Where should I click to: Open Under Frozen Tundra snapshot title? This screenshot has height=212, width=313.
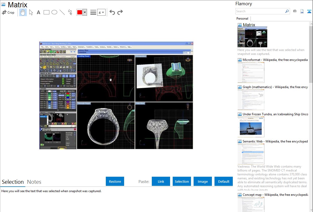coord(275,114)
